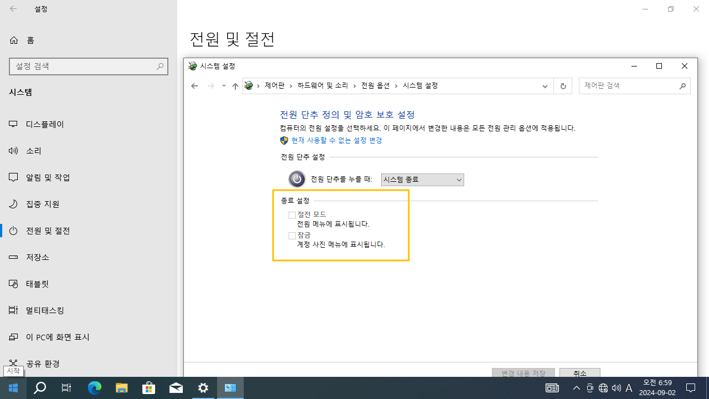
Task: Toggle the 절전 모드 checkbox
Action: pos(292,215)
